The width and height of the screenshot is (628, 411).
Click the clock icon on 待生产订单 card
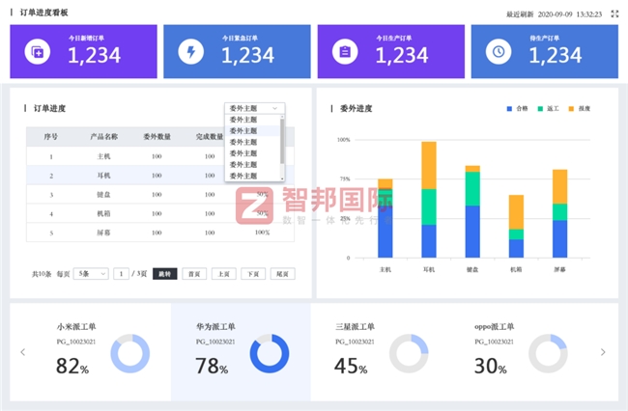[x=499, y=51]
